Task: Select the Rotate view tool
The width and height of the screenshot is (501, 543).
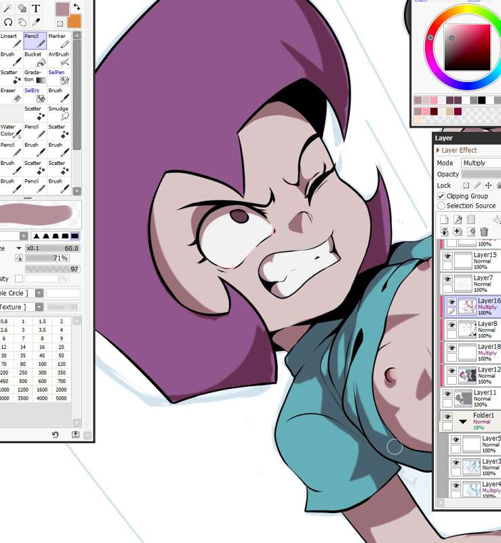Action: [7, 22]
